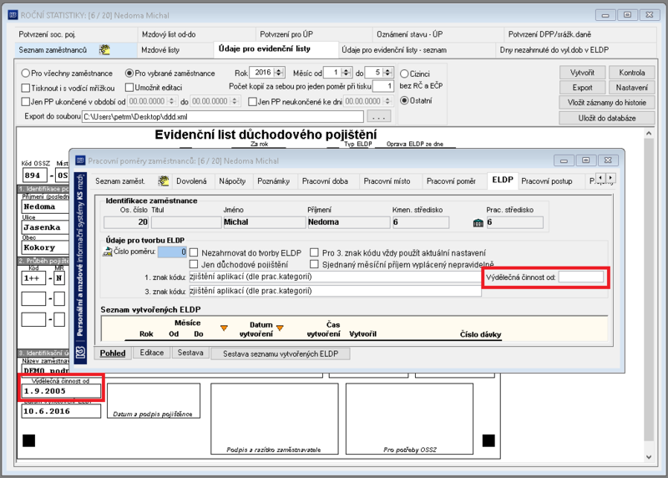This screenshot has width=668, height=478.
Task: Click the icon next to Číslo poměru label
Action: pos(108,252)
